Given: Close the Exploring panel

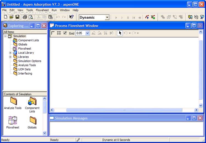Looking at the screenshot, I should point(44,26).
